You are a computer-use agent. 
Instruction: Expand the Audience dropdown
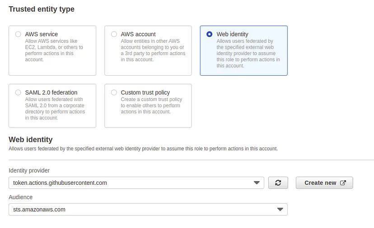(148, 210)
